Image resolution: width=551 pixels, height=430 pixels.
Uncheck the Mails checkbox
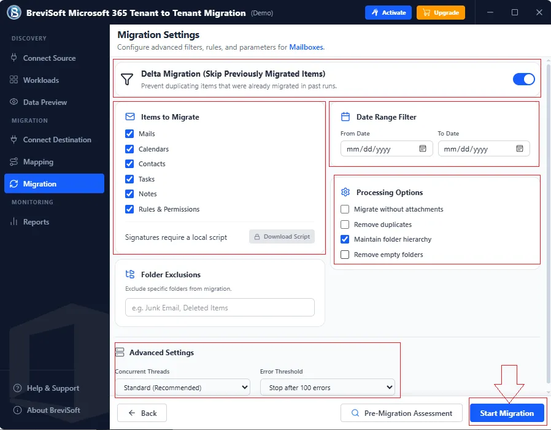point(129,134)
